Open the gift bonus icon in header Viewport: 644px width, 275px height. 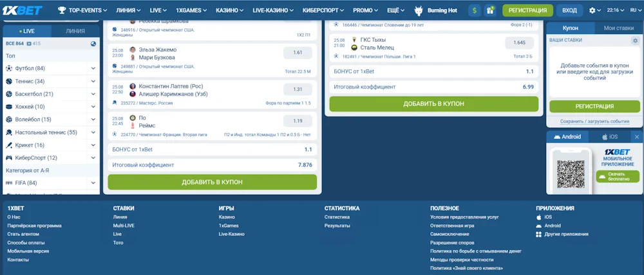(x=491, y=10)
